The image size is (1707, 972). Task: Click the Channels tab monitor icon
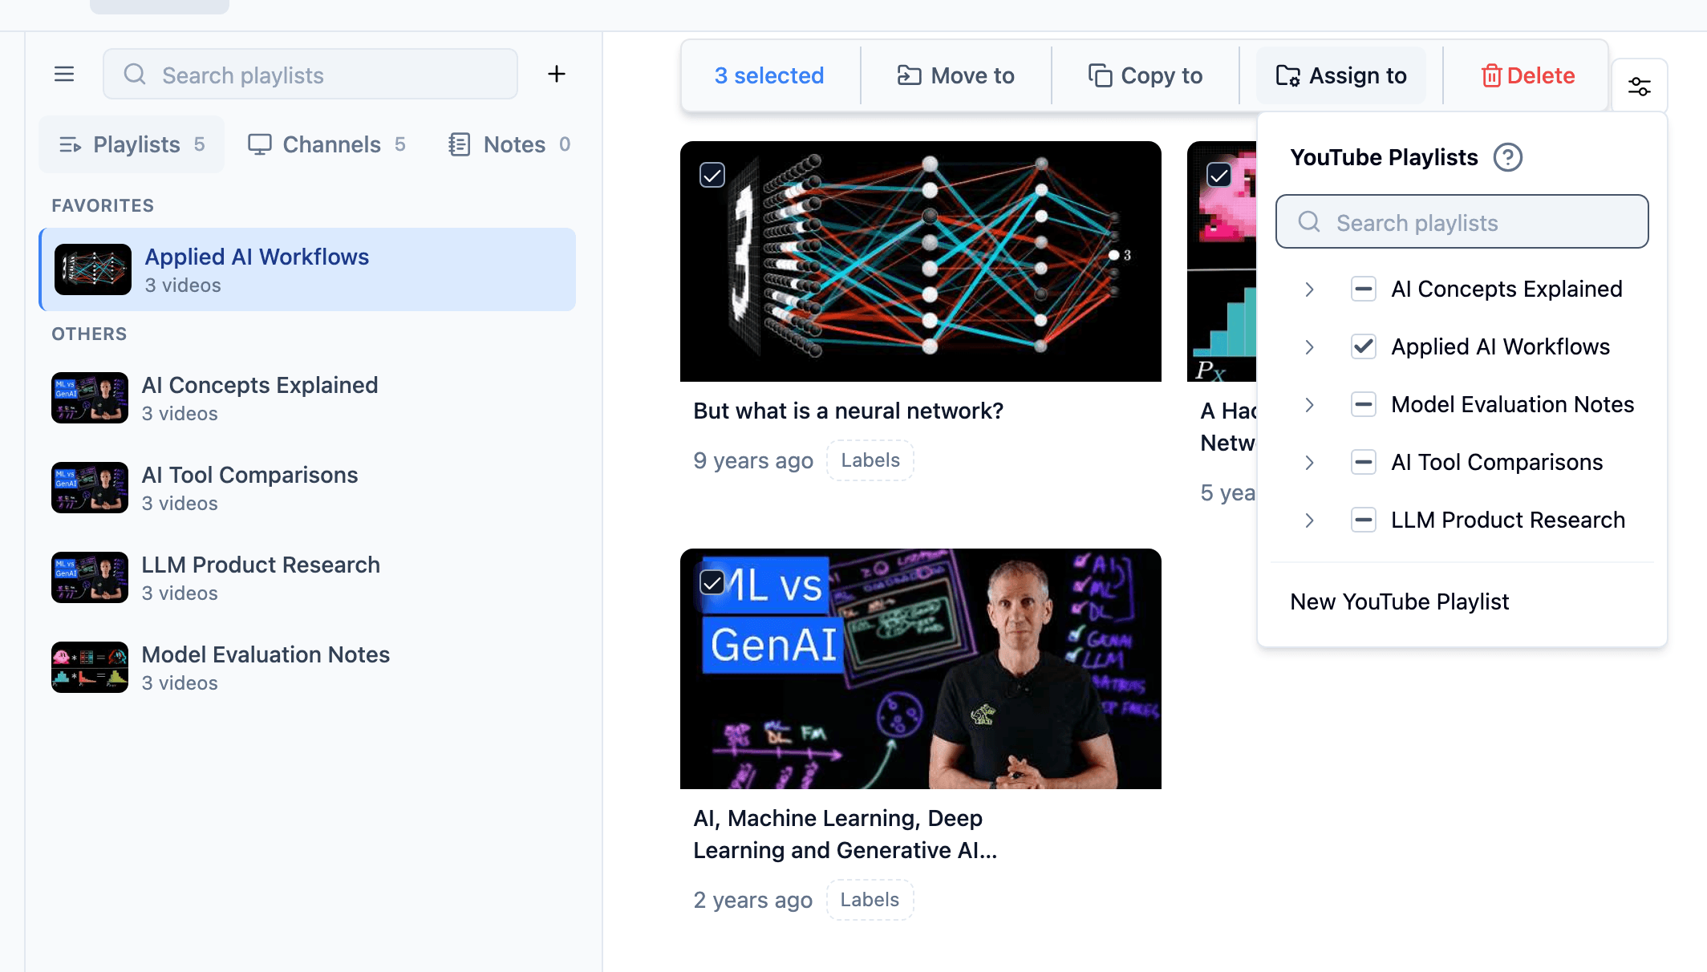[260, 144]
